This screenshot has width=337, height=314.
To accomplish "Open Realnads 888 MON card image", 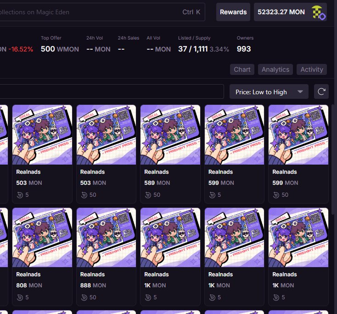I will (x=106, y=237).
